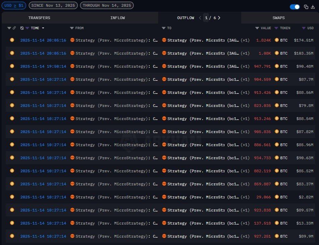
Task: Click the copy icon beside the toggle
Action: pyautogui.click(x=306, y=7)
